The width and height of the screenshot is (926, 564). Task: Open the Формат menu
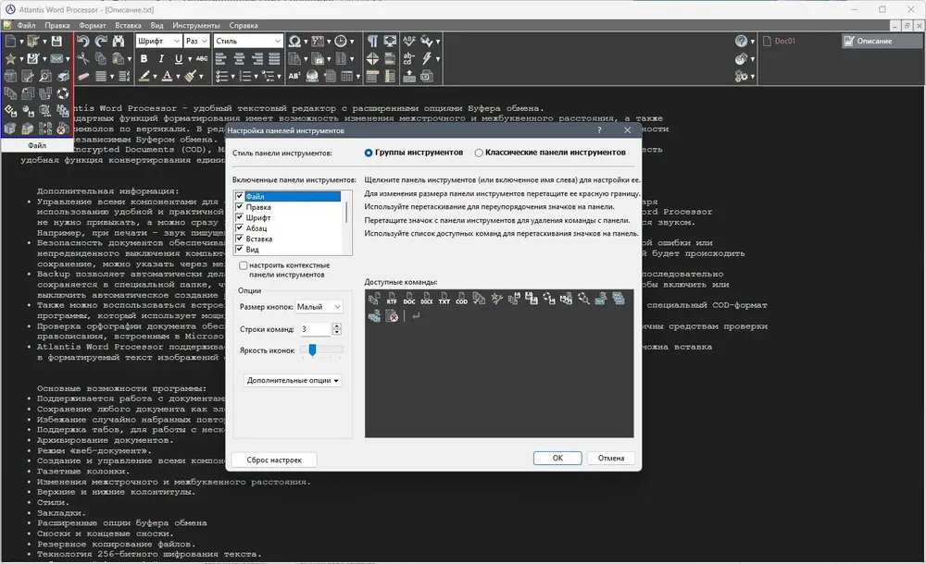[92, 25]
